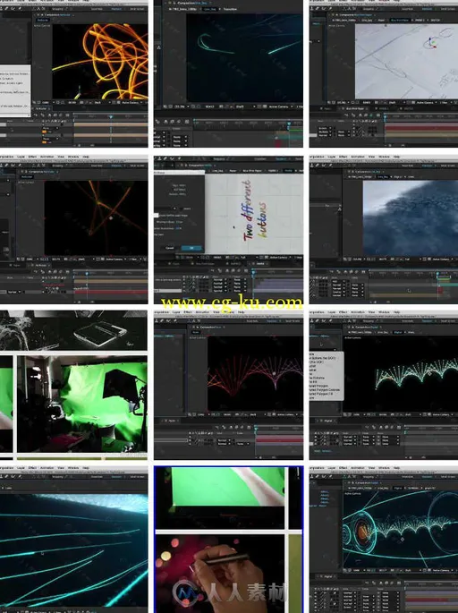This screenshot has height=613, width=458.
Task: Open top layer's Normal mode dropdown, teal arches timeline
Action: [x=351, y=437]
